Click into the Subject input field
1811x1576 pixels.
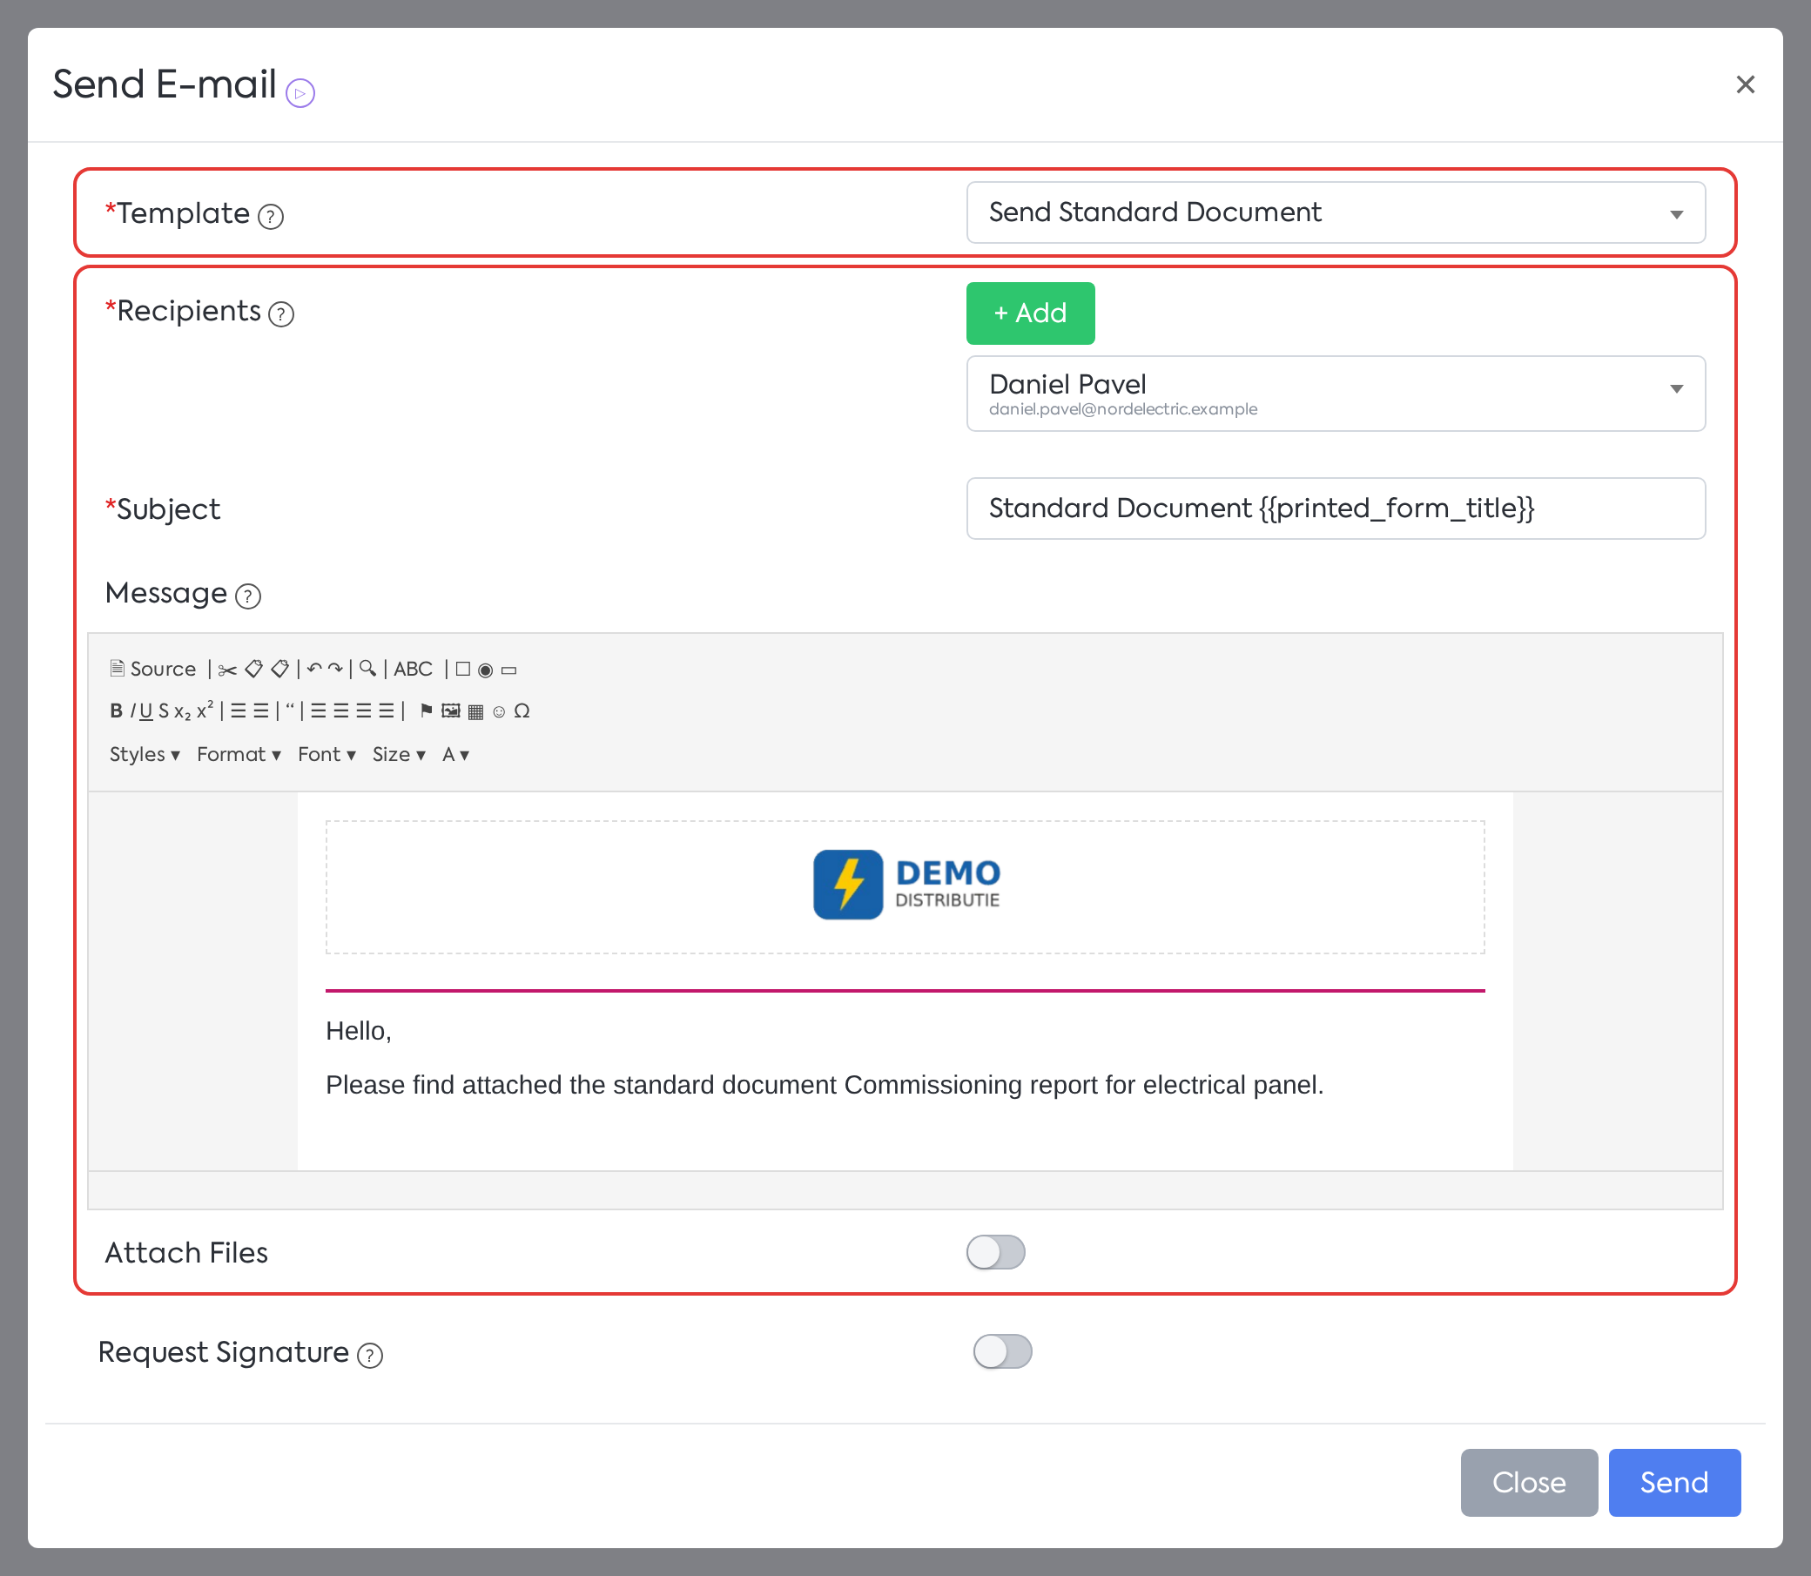click(1335, 508)
